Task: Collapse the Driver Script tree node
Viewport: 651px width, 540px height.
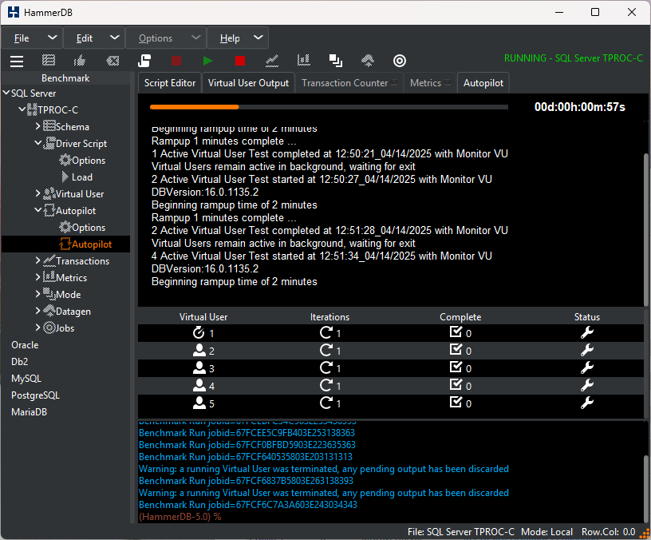Action: 37,143
